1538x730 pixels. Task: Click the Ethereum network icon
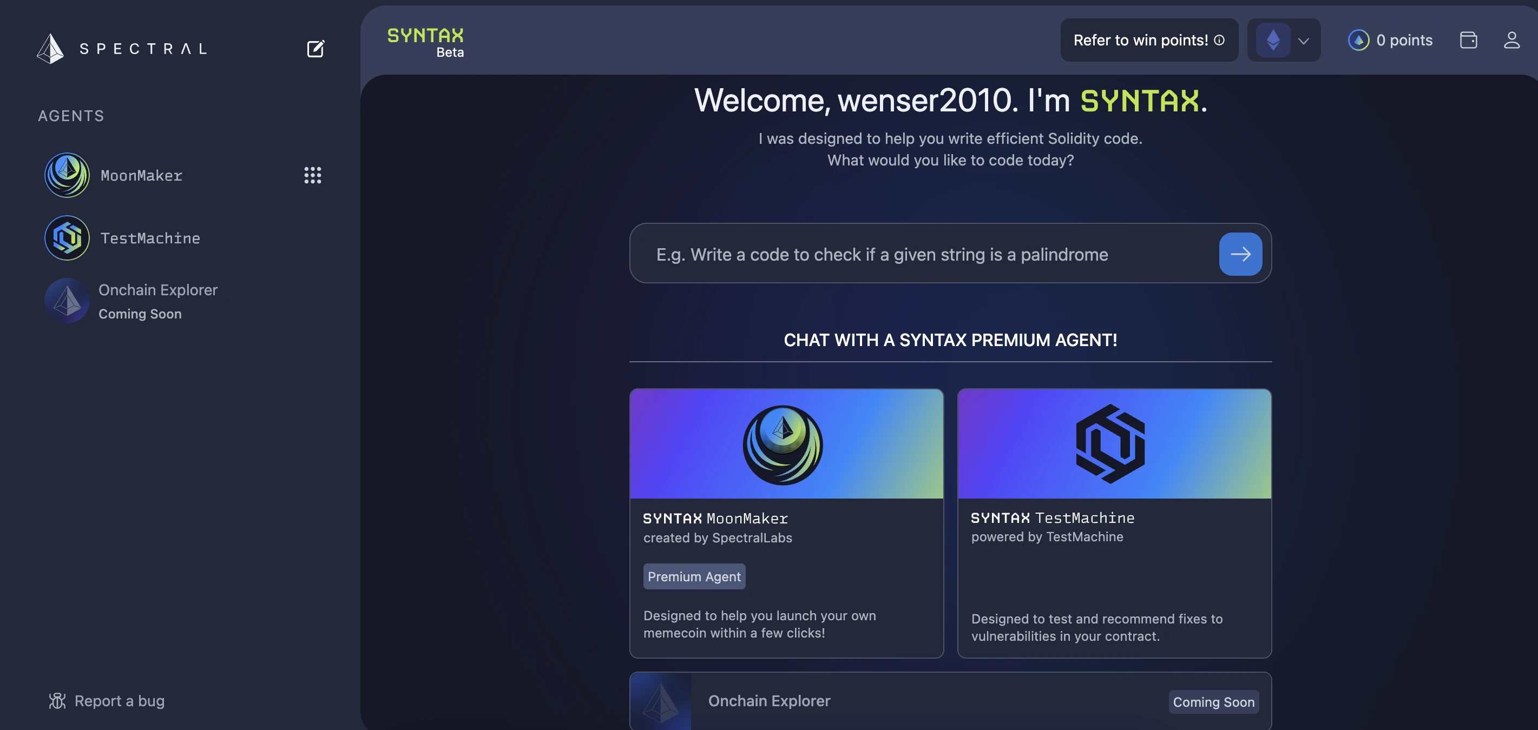pos(1273,40)
